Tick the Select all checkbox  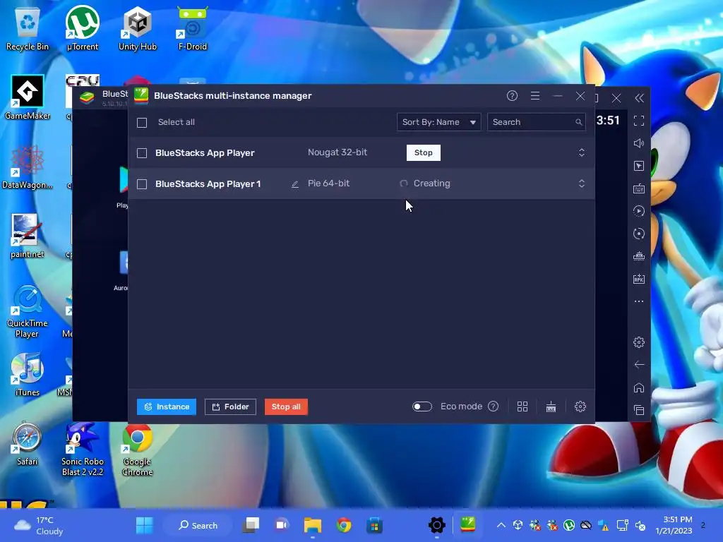pos(142,123)
